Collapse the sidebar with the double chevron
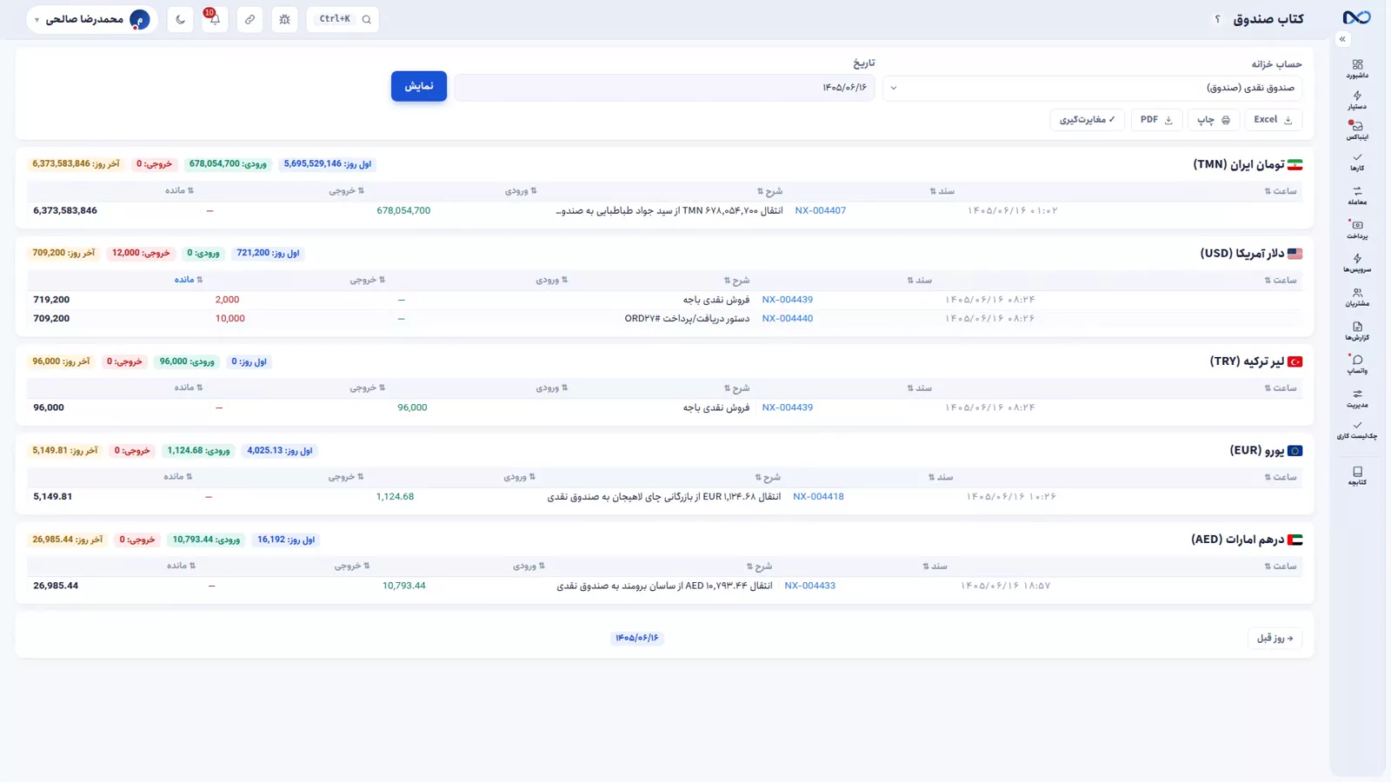Screen dimensions: 1391x782 [1342, 39]
